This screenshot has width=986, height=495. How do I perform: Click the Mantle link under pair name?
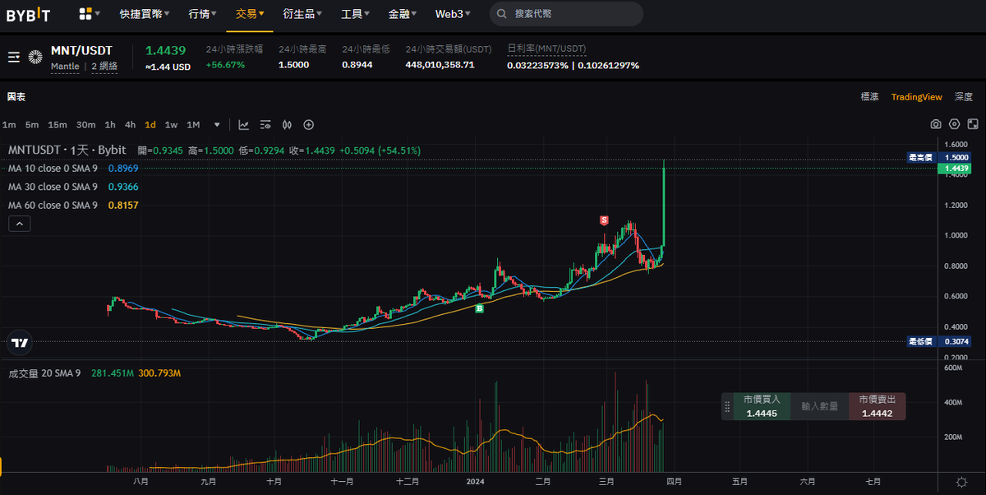coord(65,67)
